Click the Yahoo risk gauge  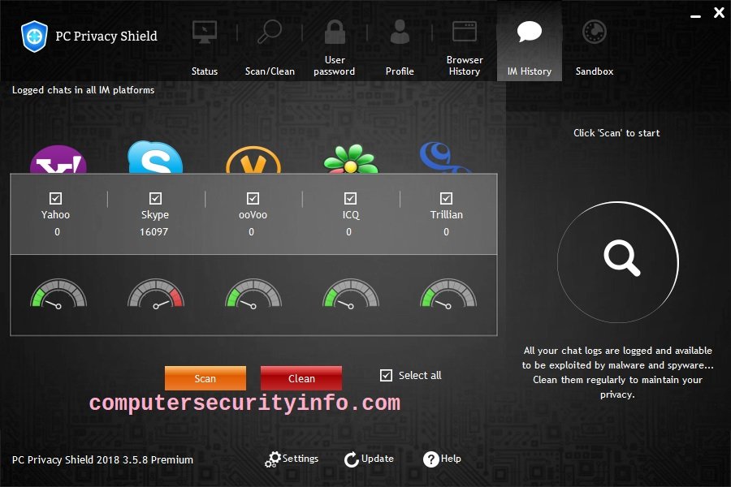[58, 294]
